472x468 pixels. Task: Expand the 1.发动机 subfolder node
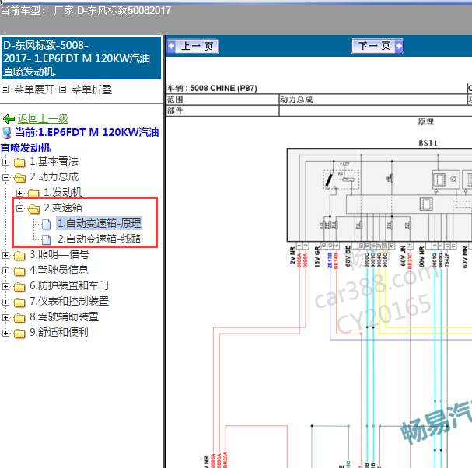pyautogui.click(x=19, y=193)
